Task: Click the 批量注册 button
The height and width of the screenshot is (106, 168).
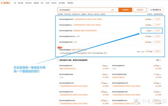Action: pyautogui.click(x=140, y=10)
